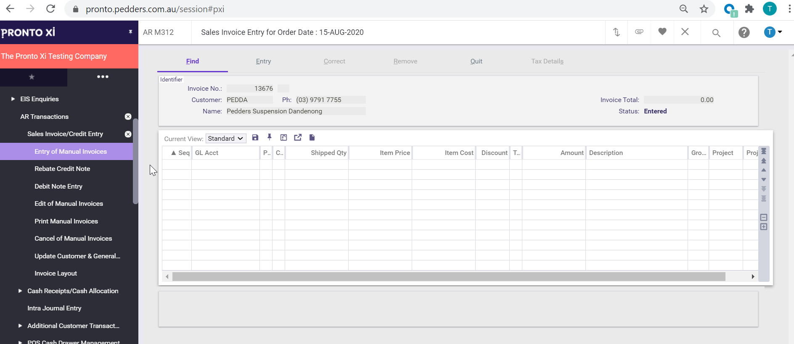
Task: Click the up-down arrows icon in header
Action: point(617,32)
